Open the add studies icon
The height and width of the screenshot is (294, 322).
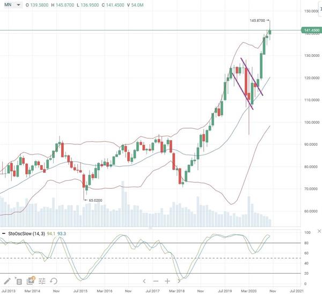pyautogui.click(x=31, y=281)
